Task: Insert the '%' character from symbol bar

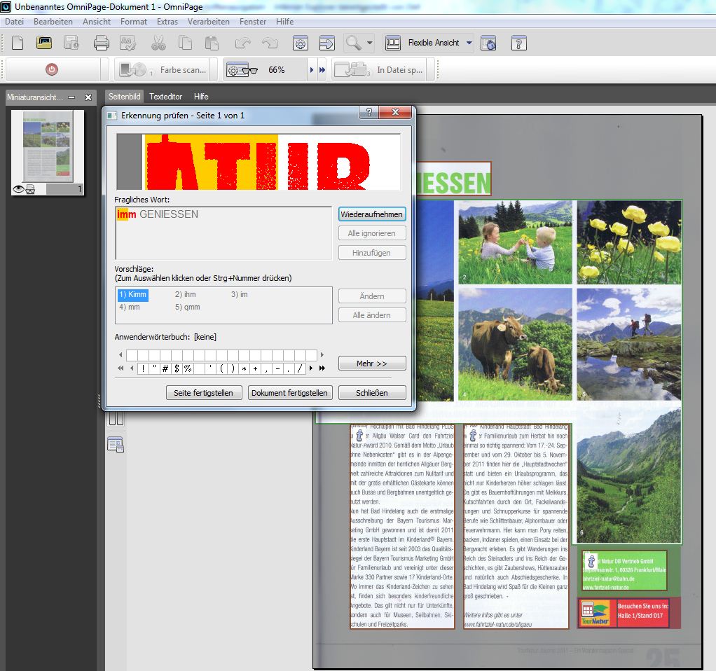Action: (x=188, y=368)
